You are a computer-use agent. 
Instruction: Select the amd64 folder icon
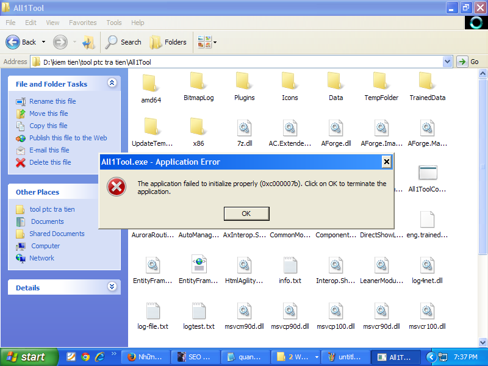(x=151, y=84)
